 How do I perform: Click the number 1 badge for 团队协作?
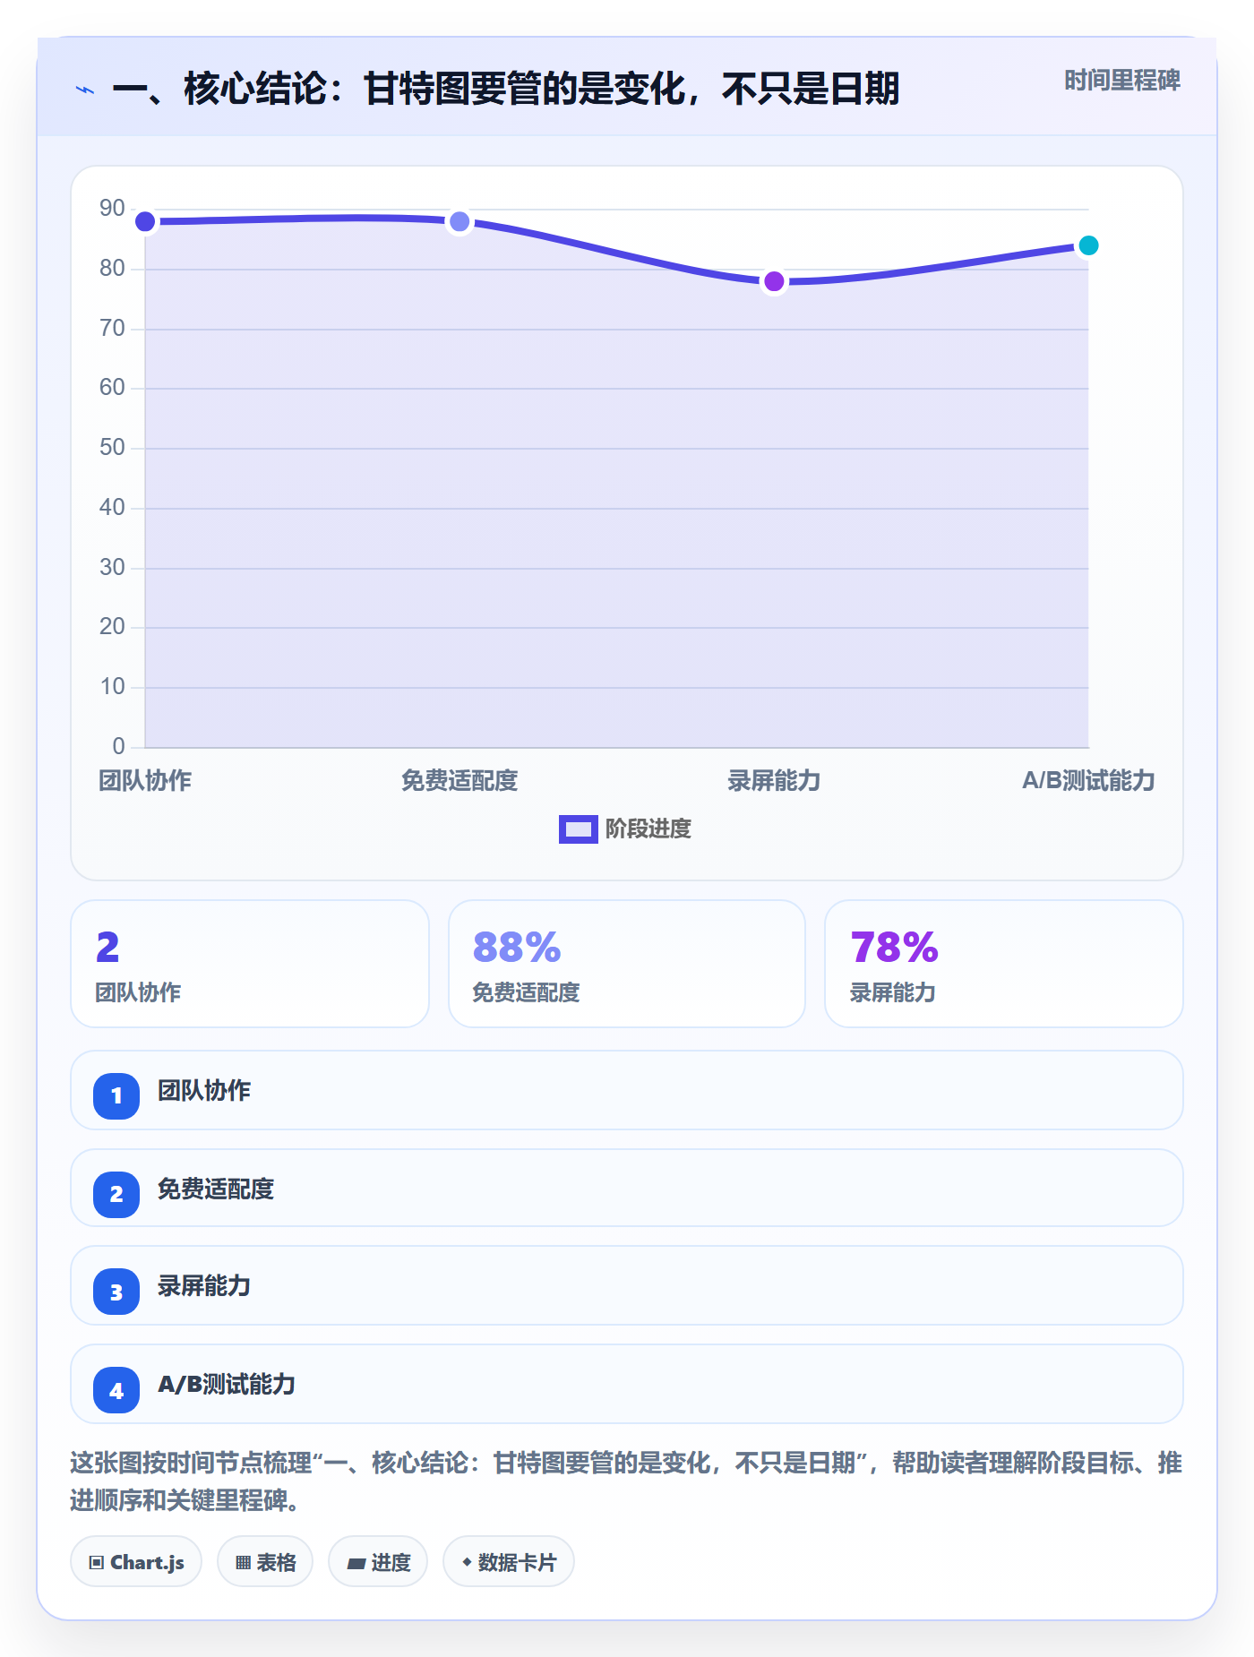(116, 1095)
